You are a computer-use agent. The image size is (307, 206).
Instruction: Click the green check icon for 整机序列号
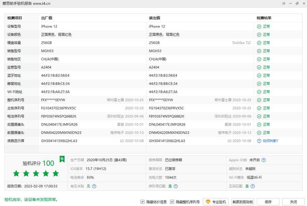click(259, 100)
